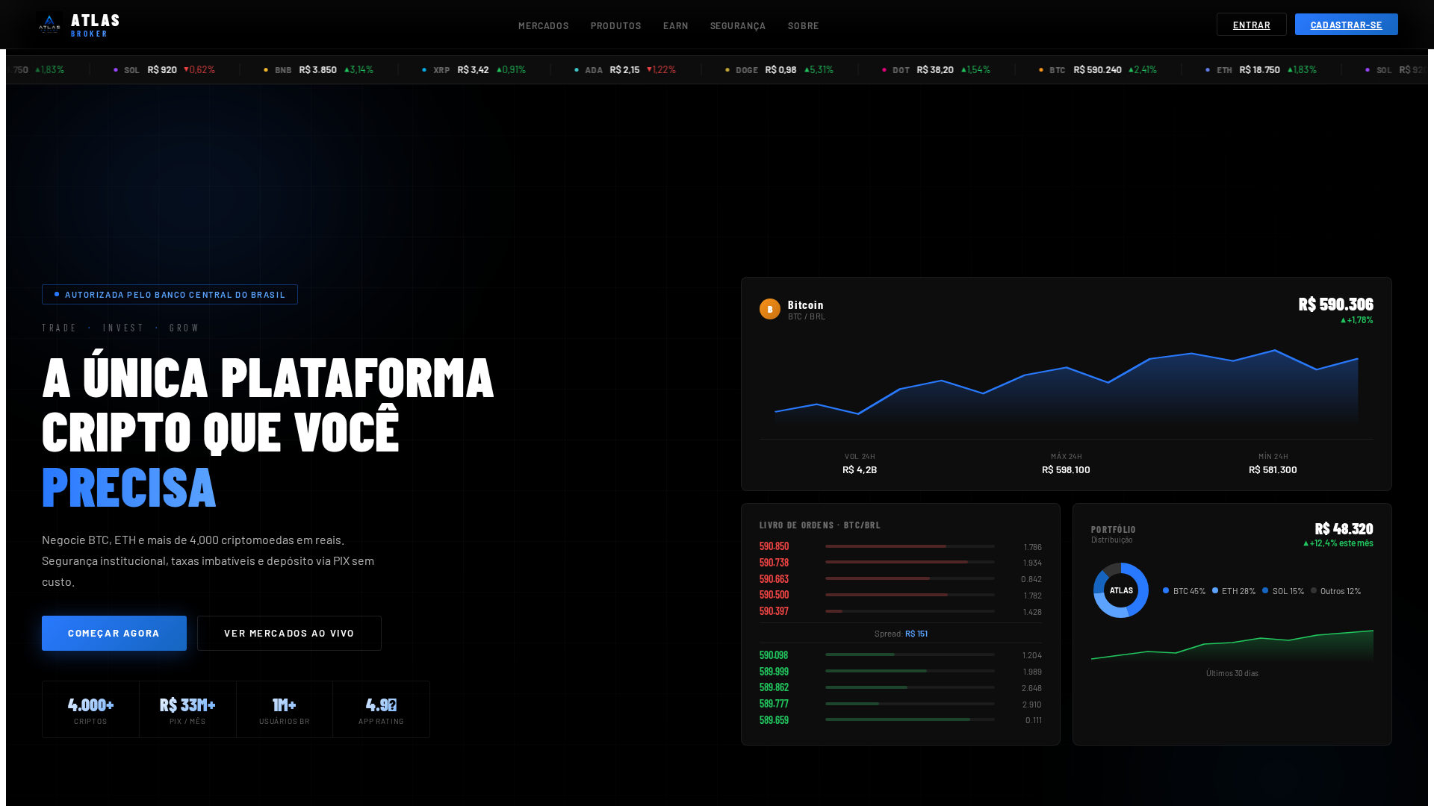The height and width of the screenshot is (806, 1434).
Task: Click the ETH R$ 18.750 ticker item
Action: click(x=1261, y=69)
